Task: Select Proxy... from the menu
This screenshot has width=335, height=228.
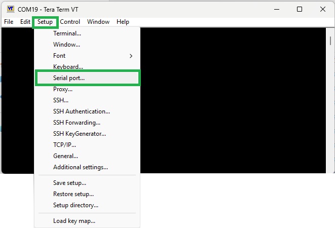Action: [87, 89]
